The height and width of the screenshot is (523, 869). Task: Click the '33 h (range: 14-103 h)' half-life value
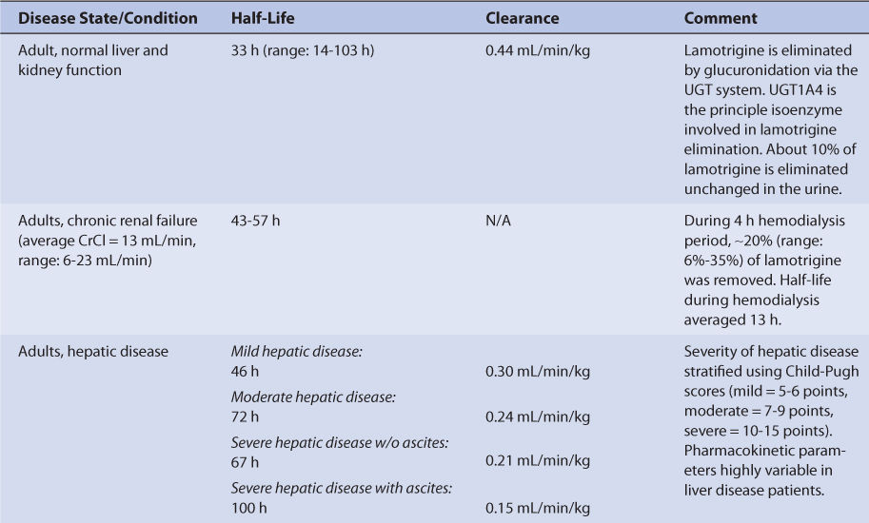pyautogui.click(x=303, y=50)
